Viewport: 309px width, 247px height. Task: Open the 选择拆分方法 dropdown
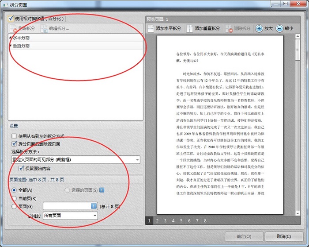click(x=75, y=159)
